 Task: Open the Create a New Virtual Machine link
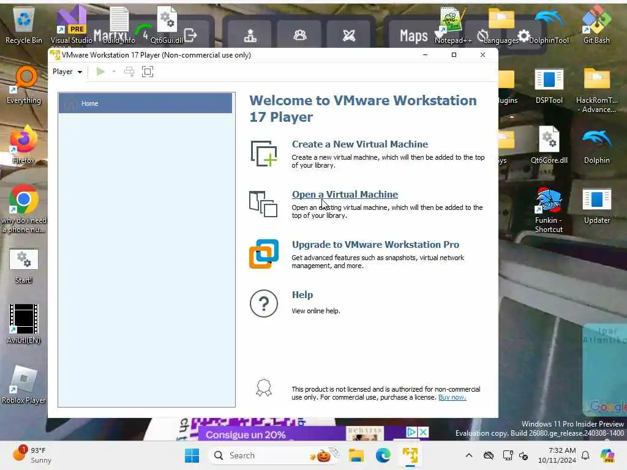[360, 144]
